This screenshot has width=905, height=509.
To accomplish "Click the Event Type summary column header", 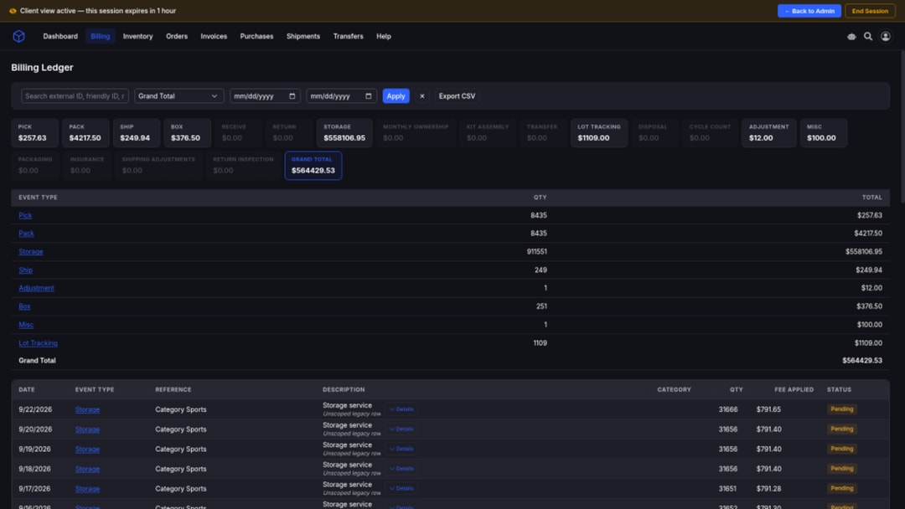I will click(38, 197).
